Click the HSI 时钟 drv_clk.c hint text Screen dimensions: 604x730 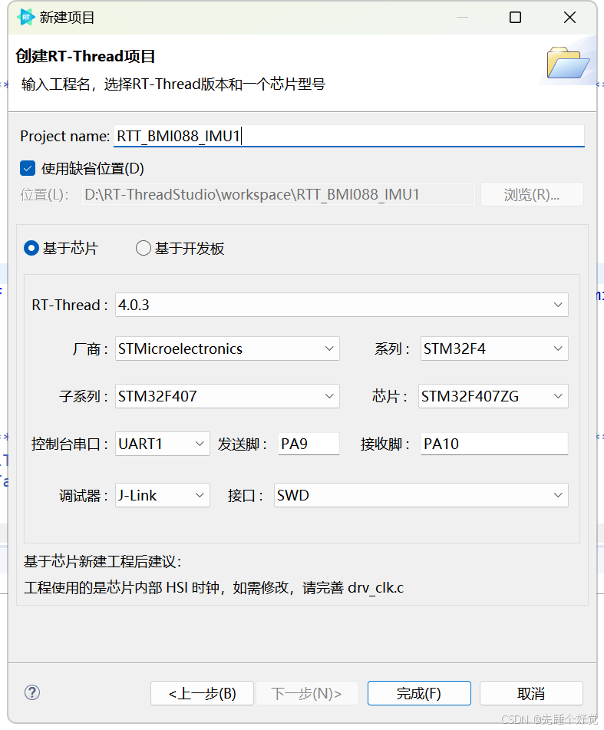pos(213,587)
